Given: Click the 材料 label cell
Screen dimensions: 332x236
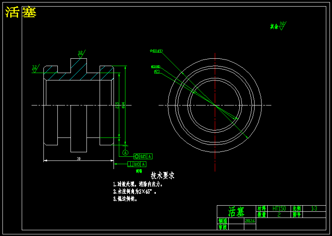Looking at the screenshot, I should [x=262, y=209].
